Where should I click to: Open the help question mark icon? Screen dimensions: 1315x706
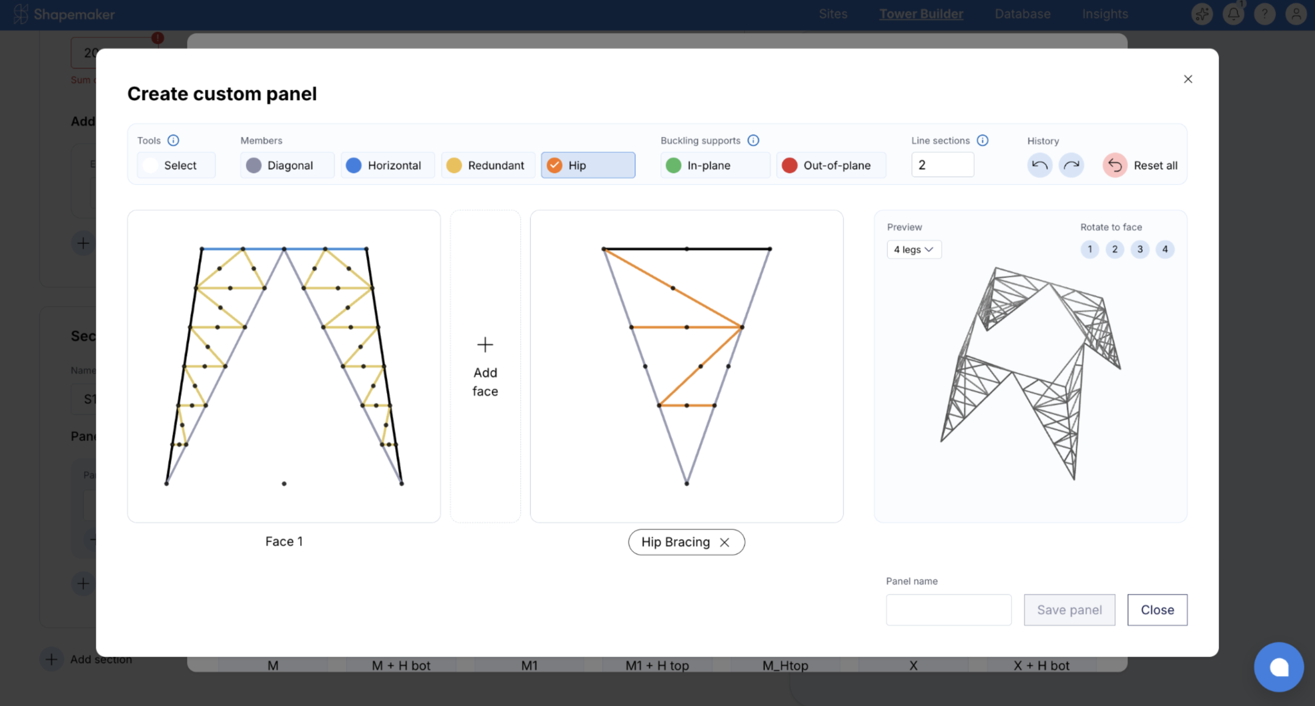(x=1264, y=14)
